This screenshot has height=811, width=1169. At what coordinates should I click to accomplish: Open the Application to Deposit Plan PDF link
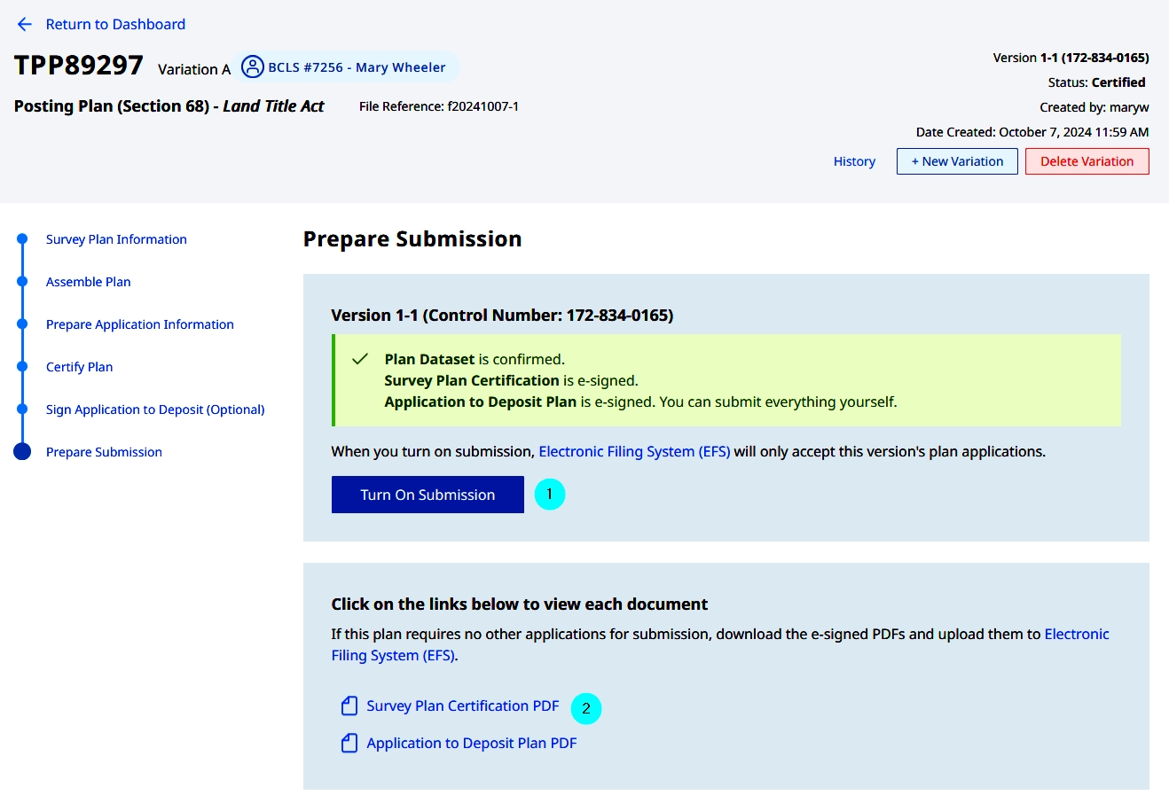pyautogui.click(x=472, y=743)
